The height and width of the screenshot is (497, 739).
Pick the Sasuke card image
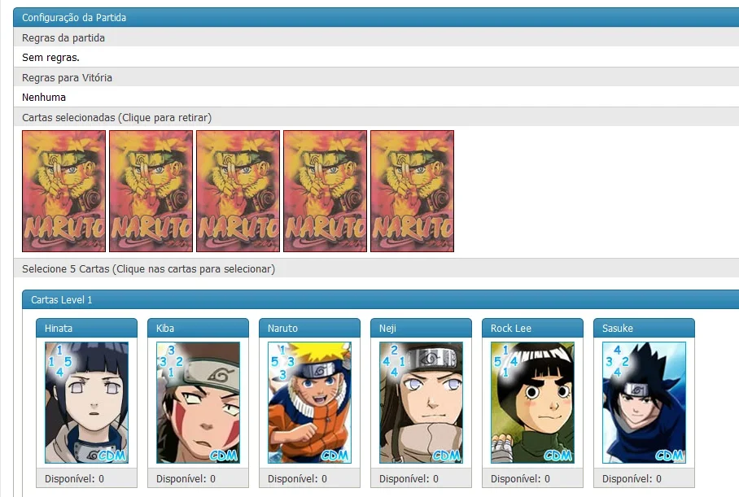coord(644,403)
